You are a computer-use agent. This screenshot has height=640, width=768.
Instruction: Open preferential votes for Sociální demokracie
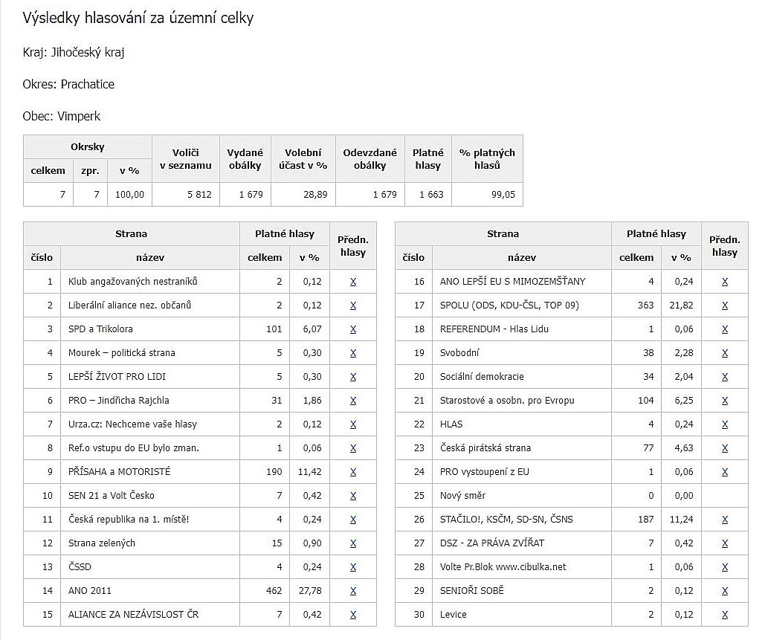(x=725, y=377)
